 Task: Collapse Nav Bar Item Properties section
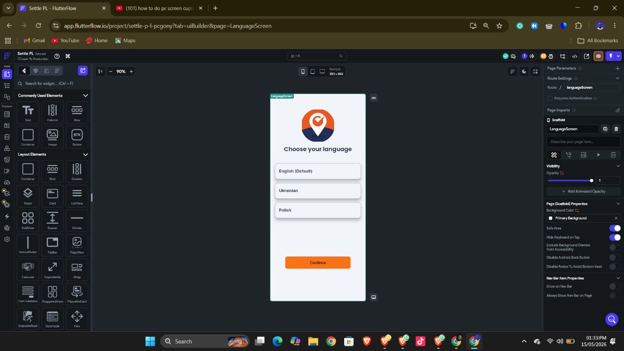click(x=618, y=278)
